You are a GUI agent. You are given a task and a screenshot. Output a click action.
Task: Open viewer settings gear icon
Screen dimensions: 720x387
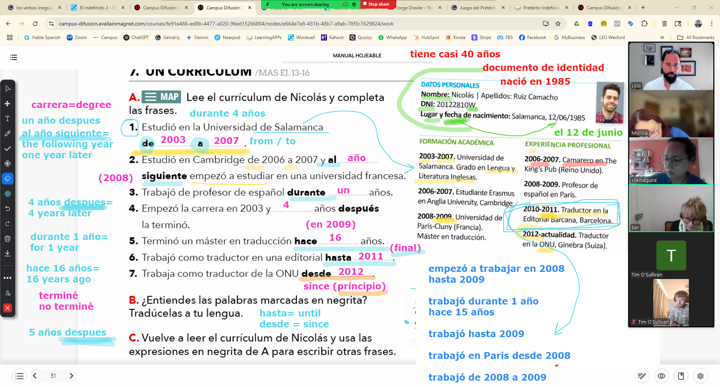pyautogui.click(x=700, y=376)
